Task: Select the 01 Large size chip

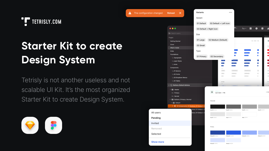Action: (200, 40)
